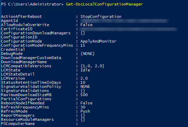Viewport: 188px width, 127px height.
Task: Click the LCMVersion 2.0 value
Action: [x=84, y=78]
